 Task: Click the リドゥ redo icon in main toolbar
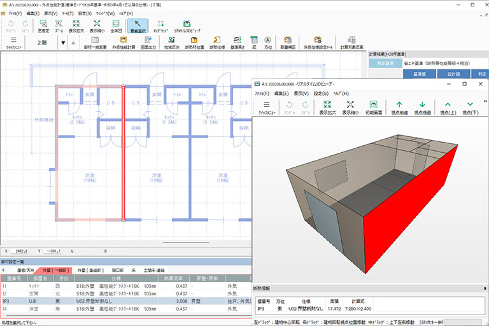pyautogui.click(x=25, y=26)
